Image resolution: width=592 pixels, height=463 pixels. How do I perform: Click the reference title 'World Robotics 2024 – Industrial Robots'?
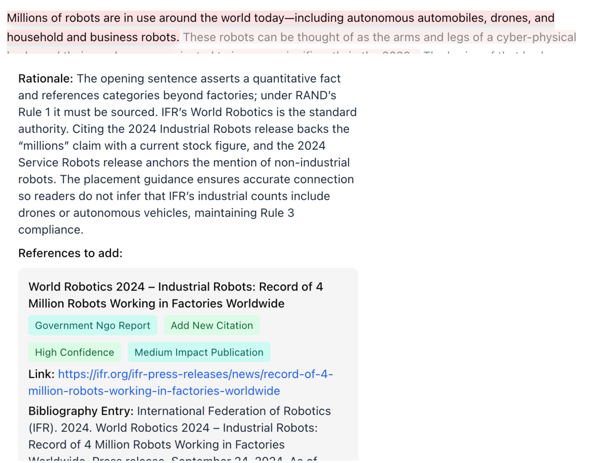176,295
